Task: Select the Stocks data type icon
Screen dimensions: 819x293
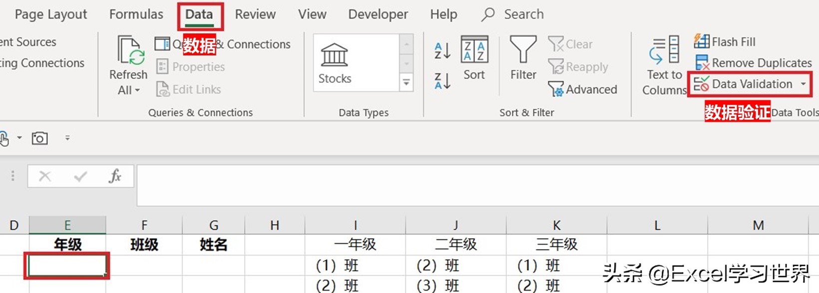Action: click(334, 55)
